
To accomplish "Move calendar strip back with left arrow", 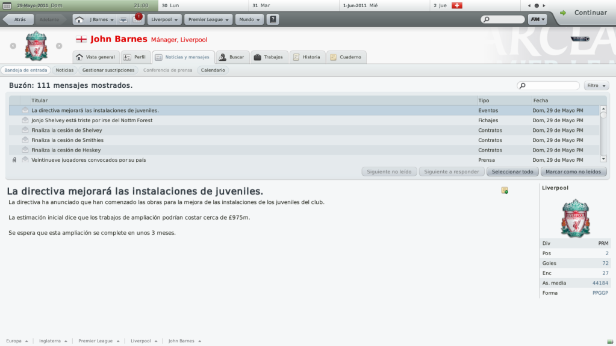I will pos(529,5).
